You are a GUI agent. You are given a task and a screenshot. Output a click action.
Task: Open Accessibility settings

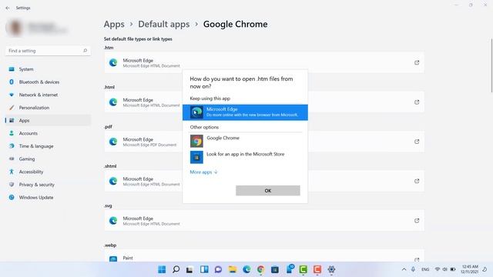(48, 172)
